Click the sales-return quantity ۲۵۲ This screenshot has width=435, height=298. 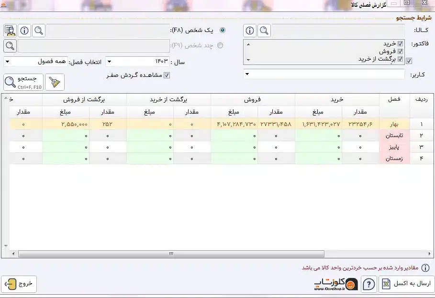point(107,124)
